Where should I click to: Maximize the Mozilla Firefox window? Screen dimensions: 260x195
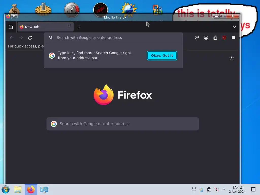pos(223,16)
